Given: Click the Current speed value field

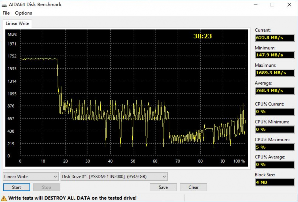Looking at the screenshot, I should [x=274, y=37].
